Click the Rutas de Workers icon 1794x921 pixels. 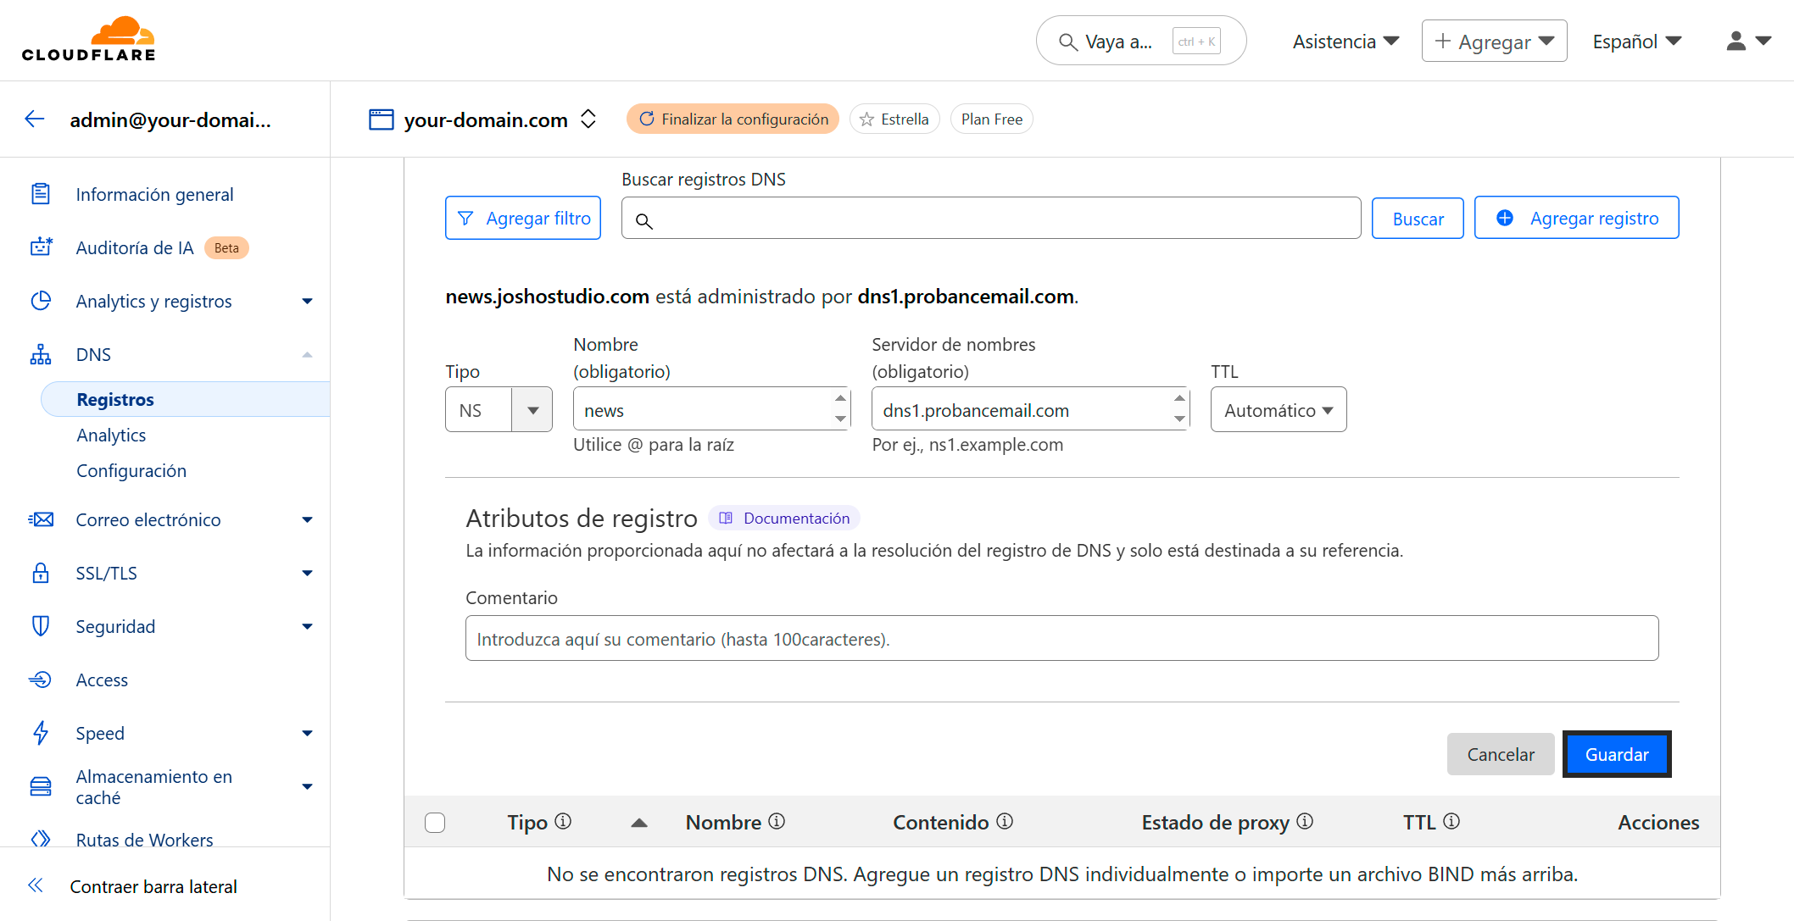[x=41, y=839]
